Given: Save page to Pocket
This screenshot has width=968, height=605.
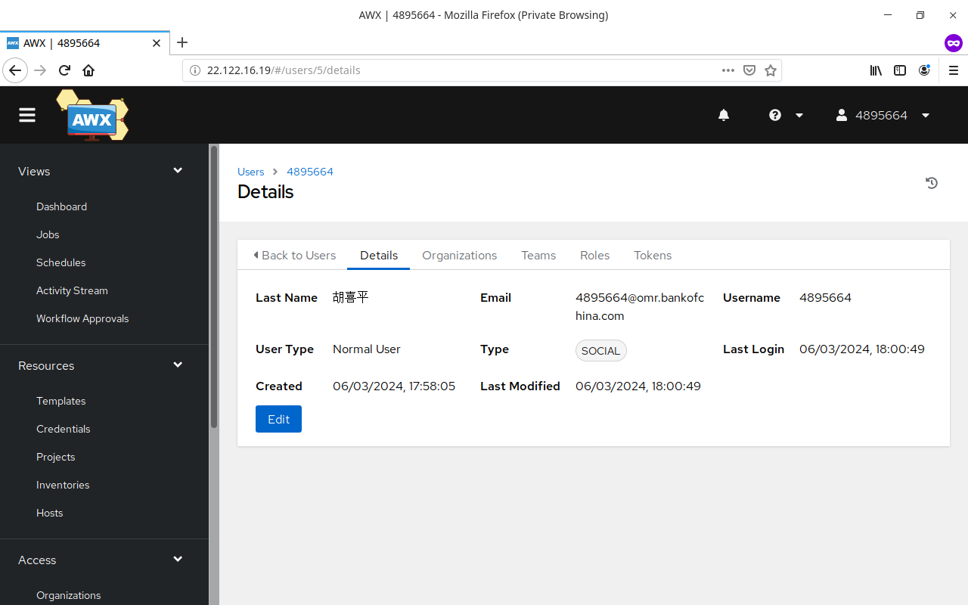Looking at the screenshot, I should (749, 70).
